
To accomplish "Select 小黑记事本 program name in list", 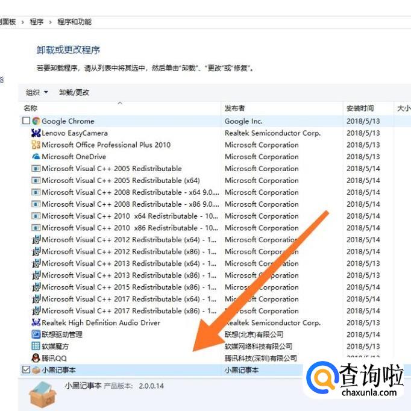I will pyautogui.click(x=58, y=370).
